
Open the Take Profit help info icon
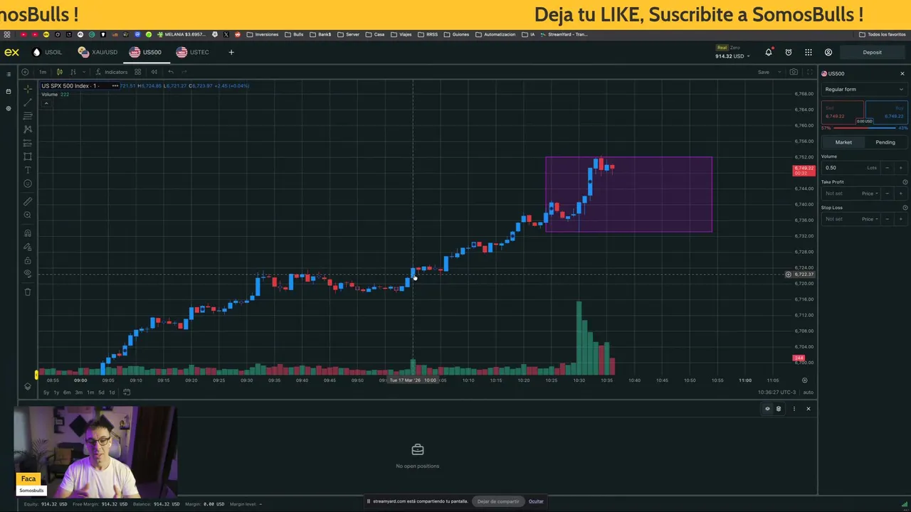(x=905, y=182)
